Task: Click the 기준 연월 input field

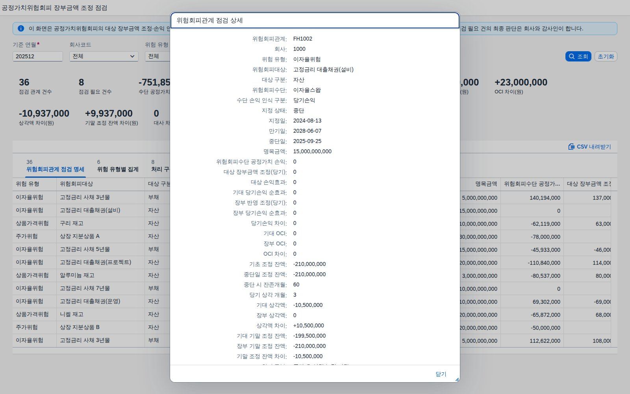Action: point(38,56)
